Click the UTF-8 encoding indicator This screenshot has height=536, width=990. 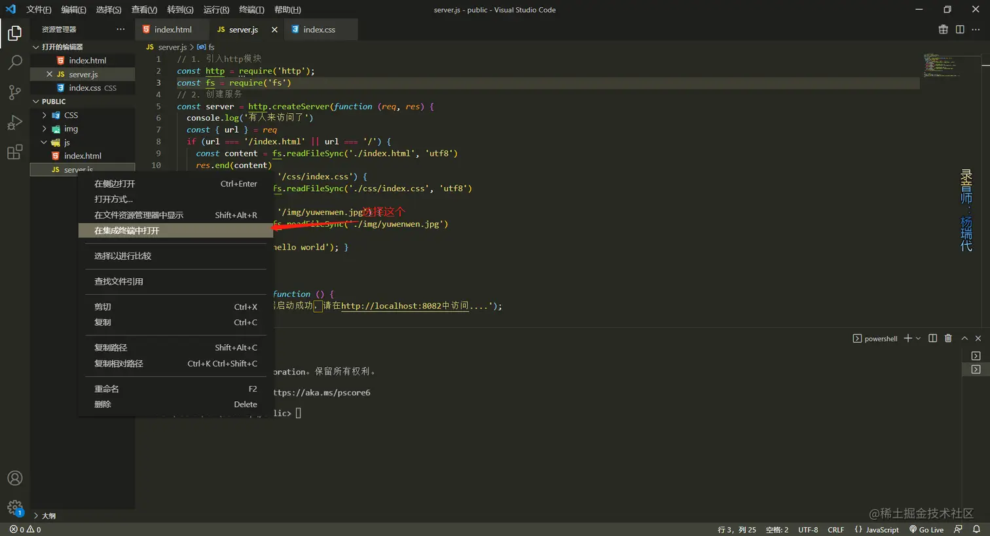pyautogui.click(x=808, y=529)
